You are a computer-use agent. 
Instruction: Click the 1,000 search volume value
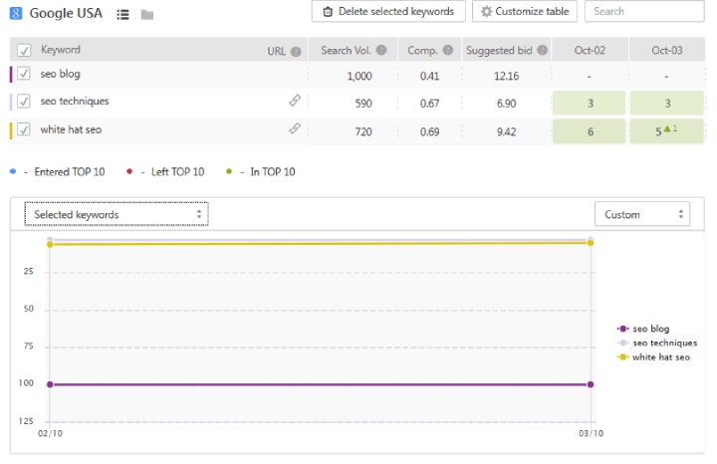pyautogui.click(x=359, y=76)
